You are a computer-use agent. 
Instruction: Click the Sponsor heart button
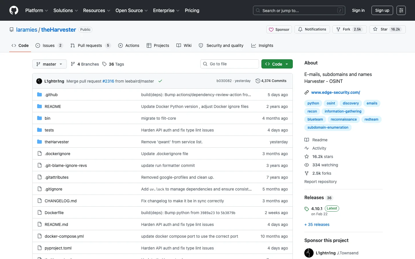279,29
